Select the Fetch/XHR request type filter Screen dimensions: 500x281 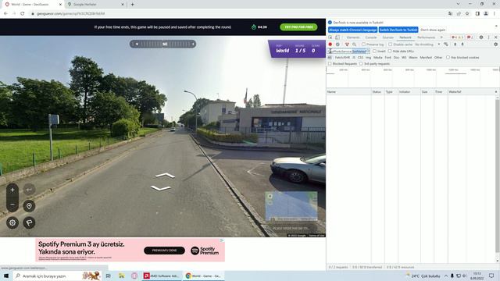coord(342,57)
